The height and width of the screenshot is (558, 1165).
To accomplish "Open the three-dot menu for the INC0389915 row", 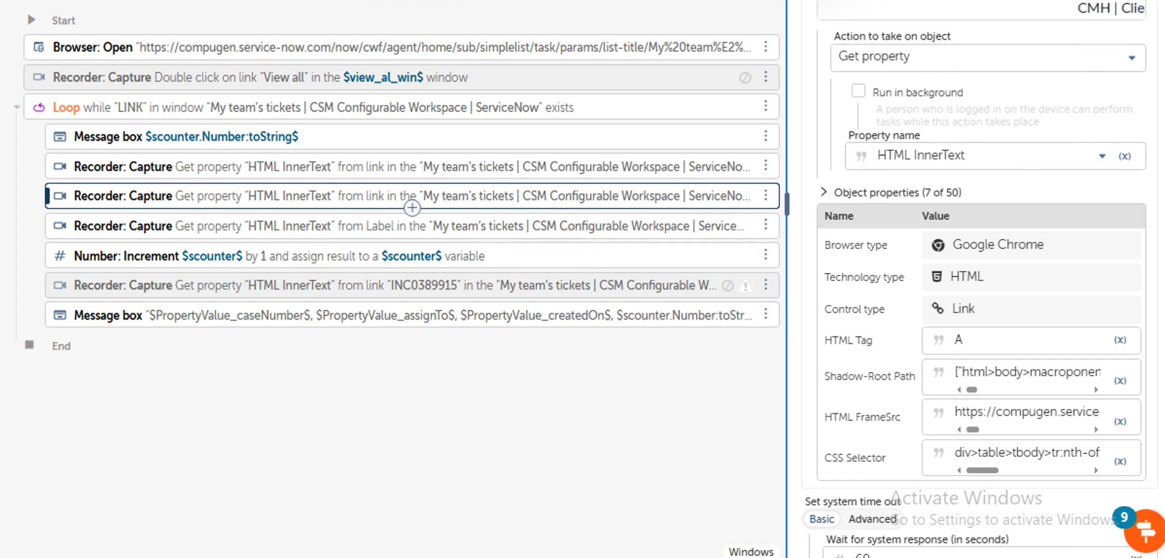I will tap(766, 285).
